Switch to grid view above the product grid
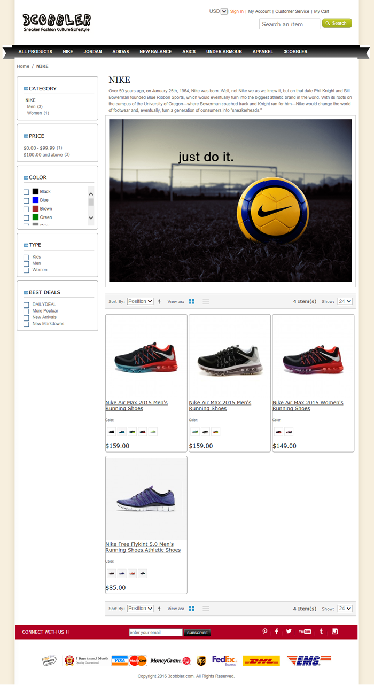Screen dimensions: 374x686 (192, 301)
